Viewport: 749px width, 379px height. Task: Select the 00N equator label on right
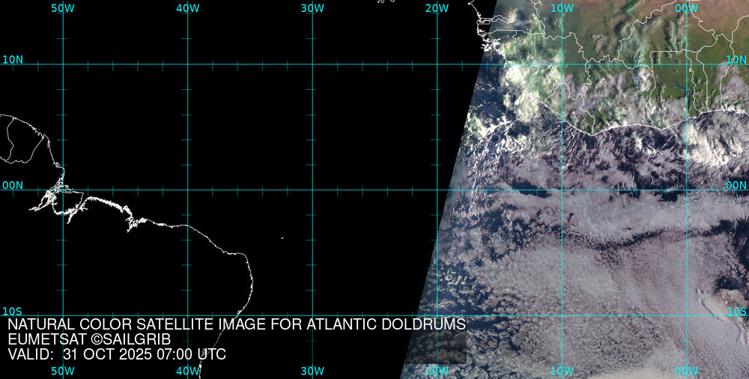coord(736,185)
